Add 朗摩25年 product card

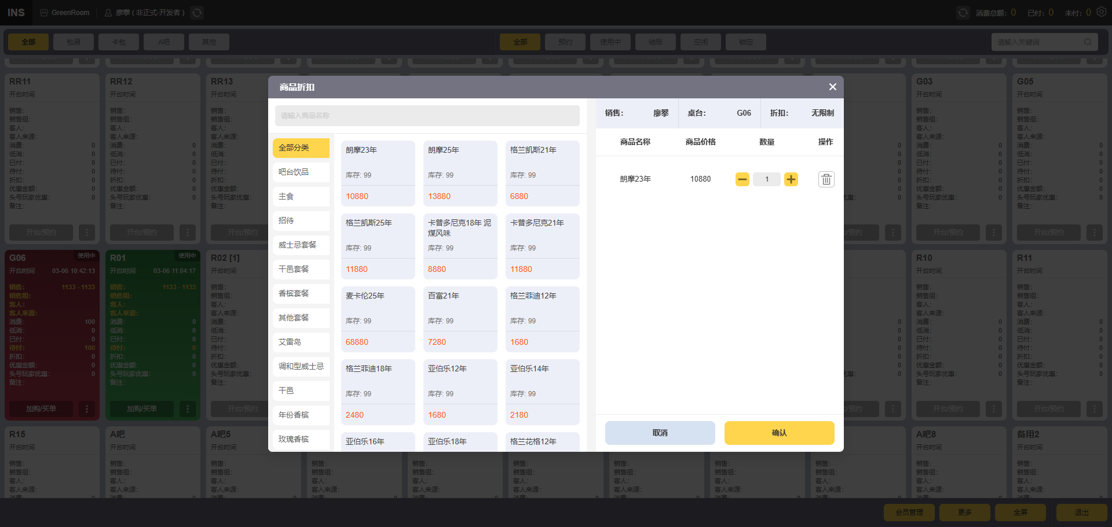pyautogui.click(x=460, y=174)
